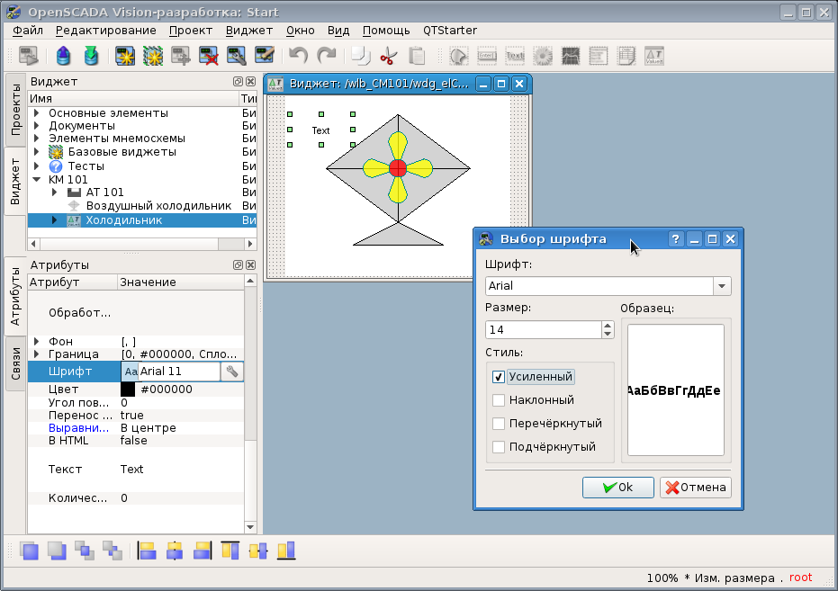Click the scissors cut icon in toolbar
Viewport: 838px width, 591px height.
pos(388,56)
